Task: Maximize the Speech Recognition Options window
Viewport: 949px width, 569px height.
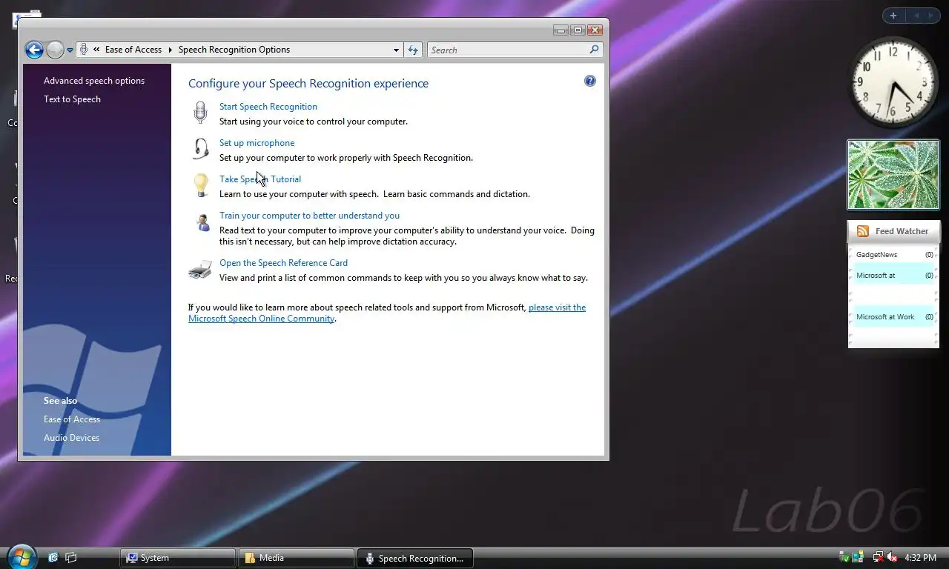Action: point(578,30)
